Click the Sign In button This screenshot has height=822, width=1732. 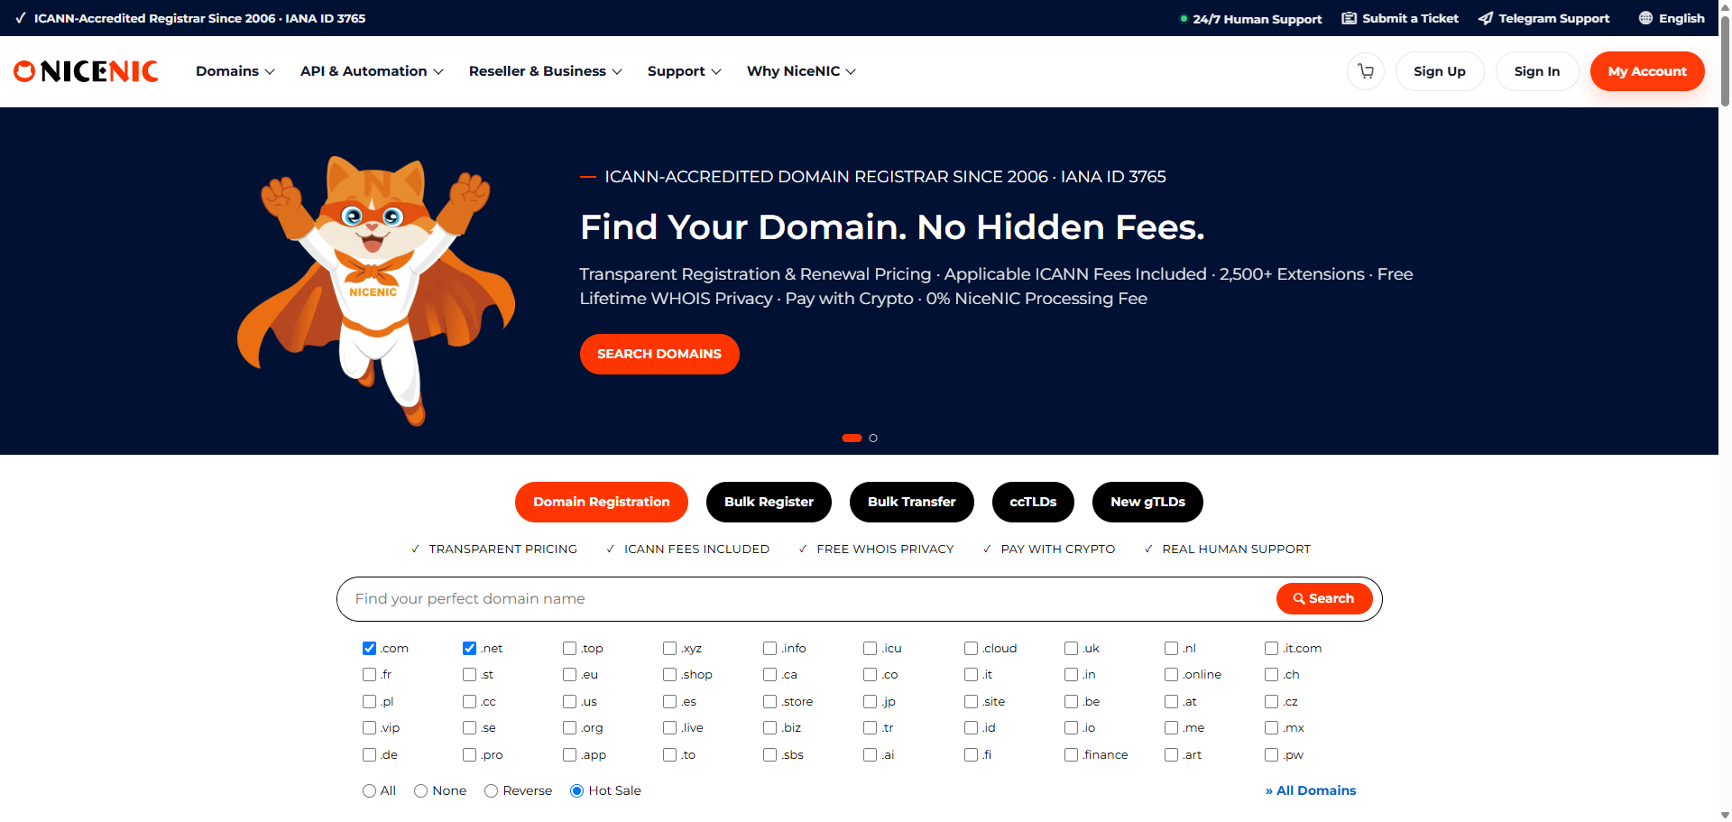click(1537, 71)
